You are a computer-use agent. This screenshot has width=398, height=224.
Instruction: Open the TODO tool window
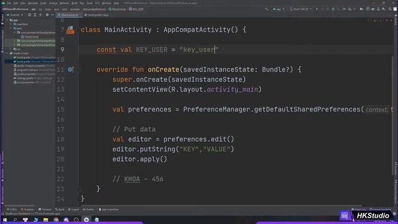(x=12, y=210)
